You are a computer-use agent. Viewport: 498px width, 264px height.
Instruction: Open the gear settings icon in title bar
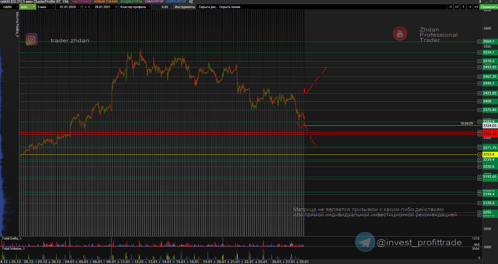pos(191,2)
